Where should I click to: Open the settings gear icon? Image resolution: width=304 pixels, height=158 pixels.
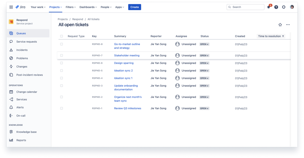pos(284,7)
